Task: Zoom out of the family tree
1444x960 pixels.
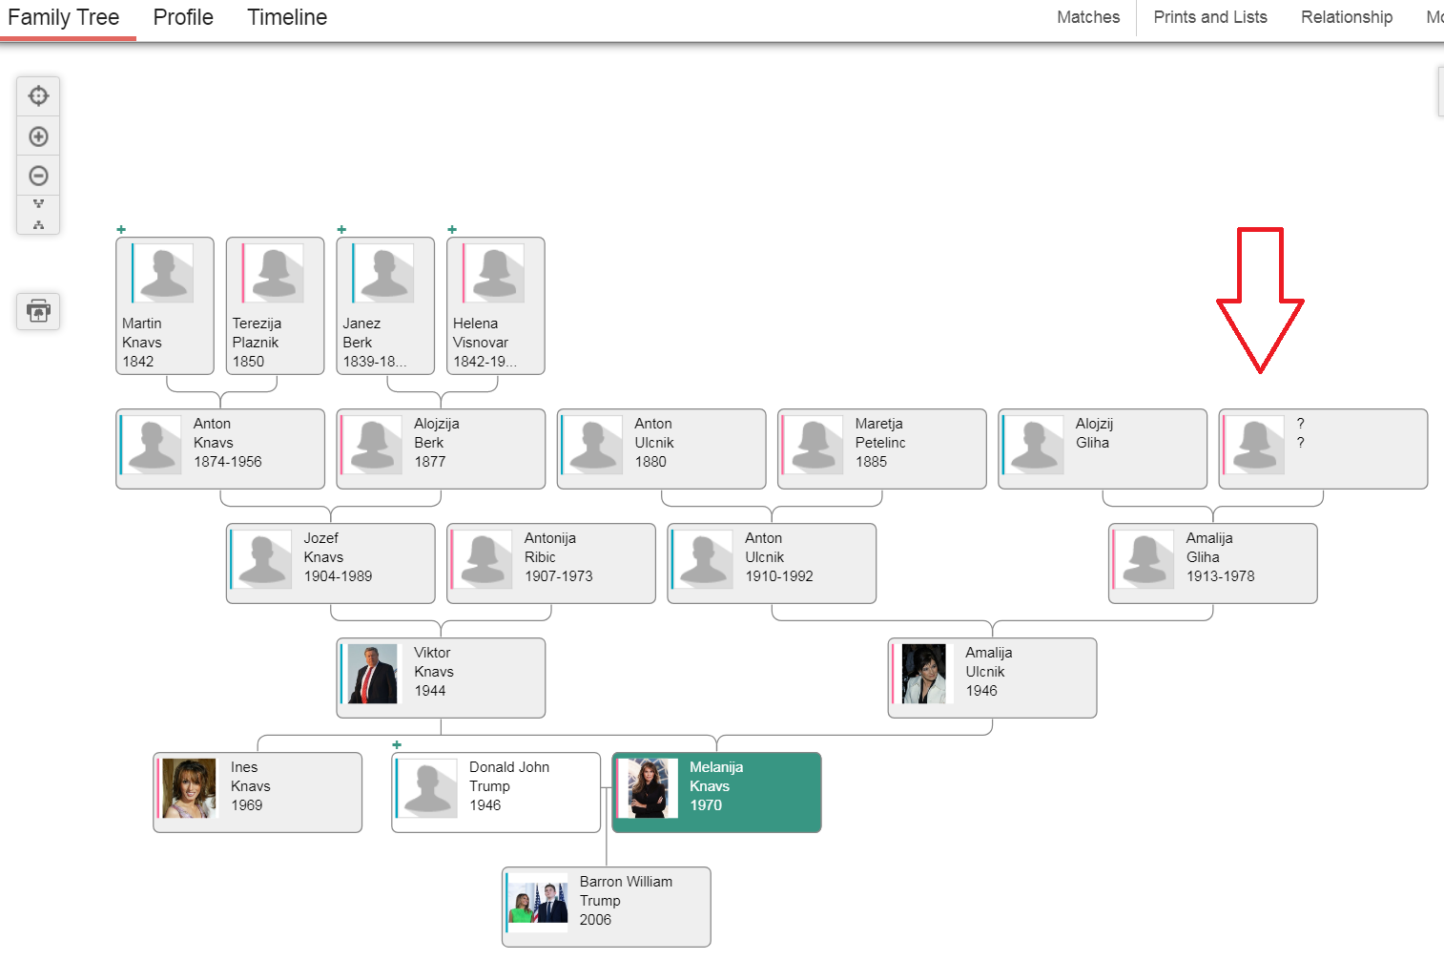Action: point(38,176)
